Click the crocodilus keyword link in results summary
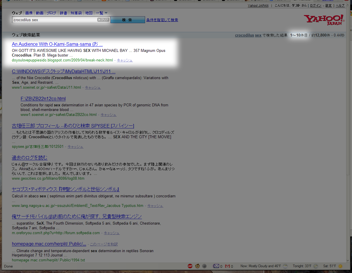Viewport: 352px width, 273px height. click(244, 35)
